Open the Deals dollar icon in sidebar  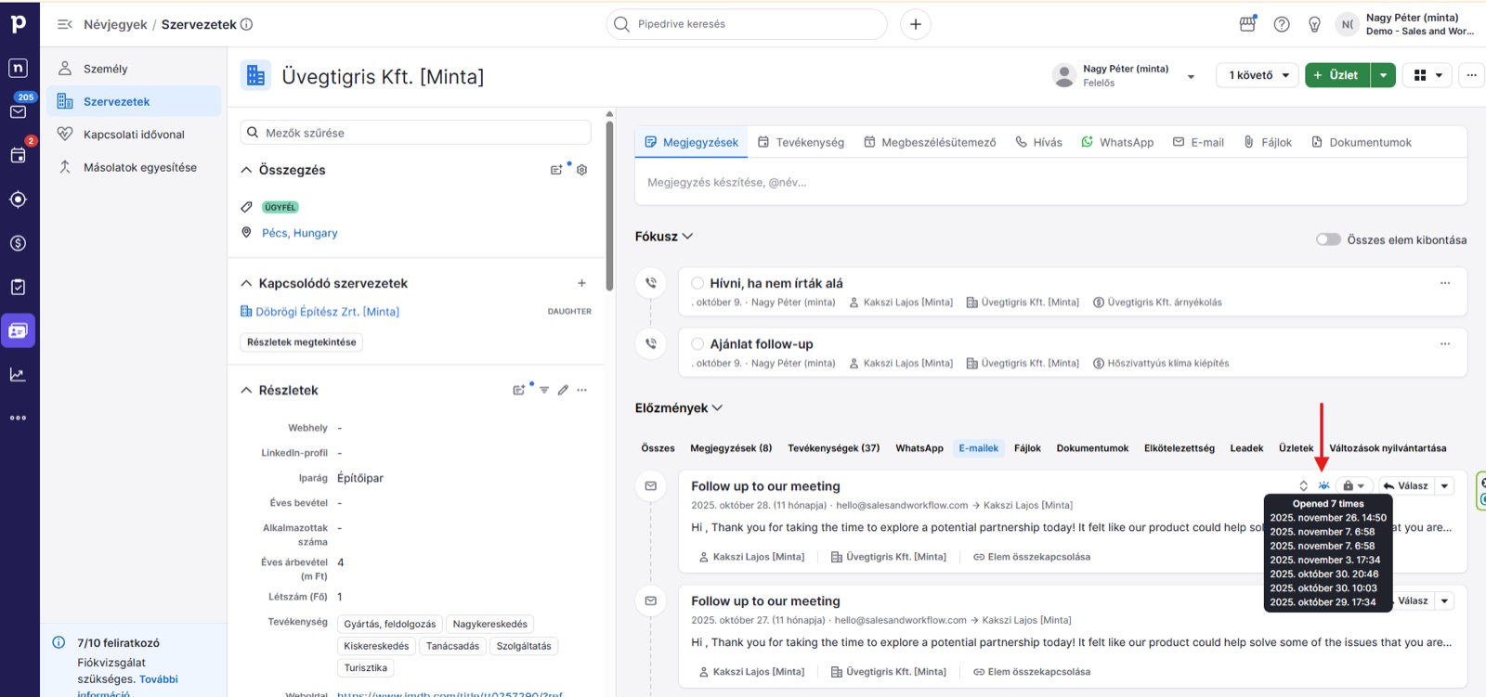(19, 243)
